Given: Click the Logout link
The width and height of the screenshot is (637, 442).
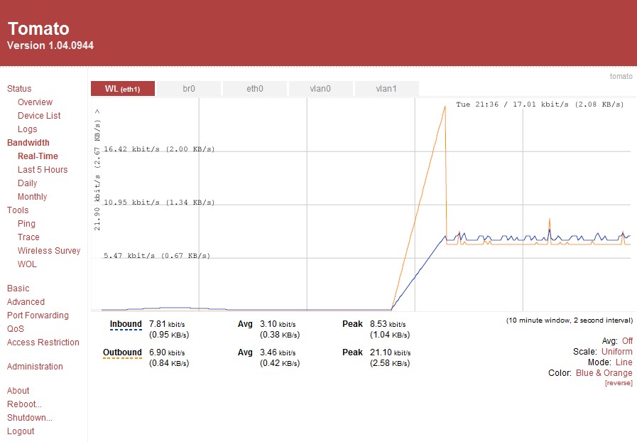Looking at the screenshot, I should (x=21, y=431).
